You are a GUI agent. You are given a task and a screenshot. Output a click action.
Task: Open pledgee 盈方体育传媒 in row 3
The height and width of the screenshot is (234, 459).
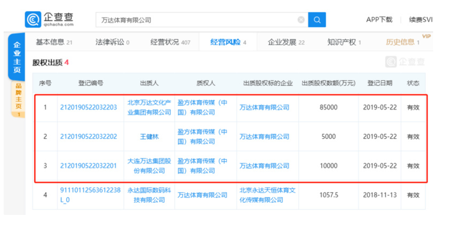(202, 166)
